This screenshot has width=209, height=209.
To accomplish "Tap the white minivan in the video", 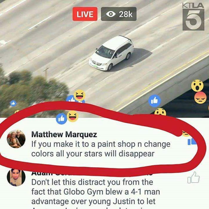I will [x=111, y=53].
